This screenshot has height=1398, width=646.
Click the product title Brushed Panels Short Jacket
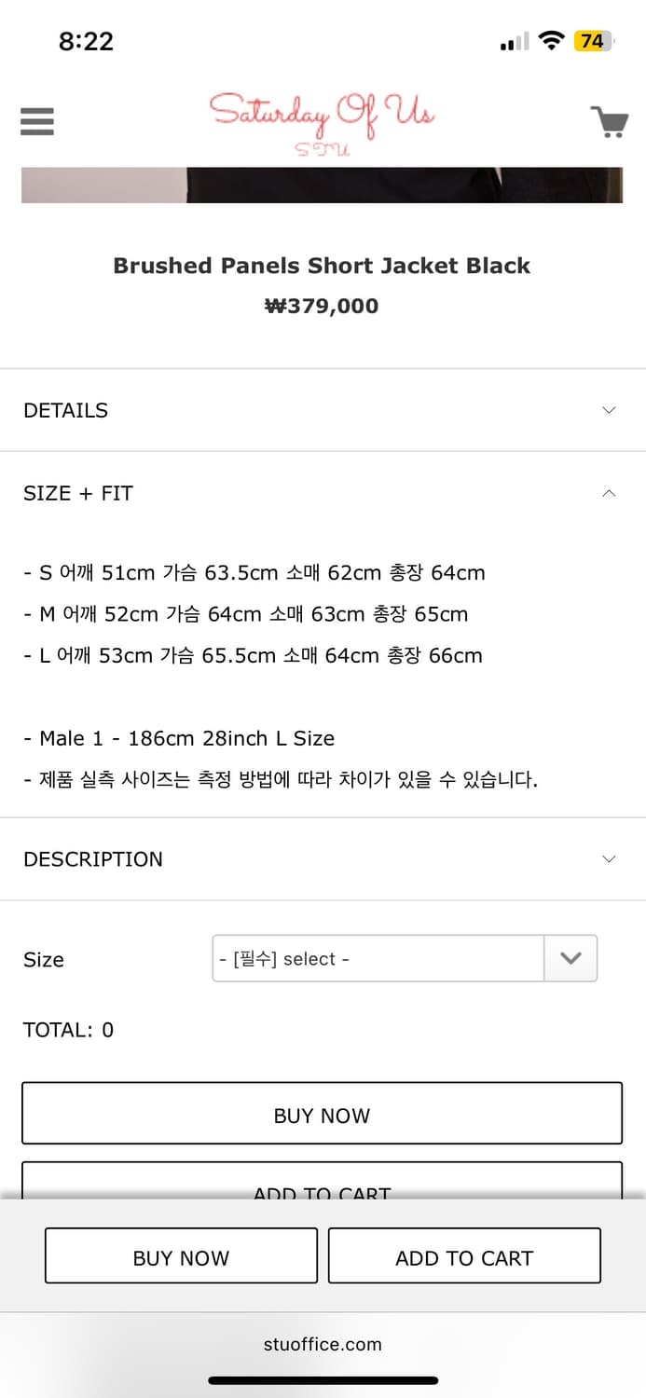322,266
